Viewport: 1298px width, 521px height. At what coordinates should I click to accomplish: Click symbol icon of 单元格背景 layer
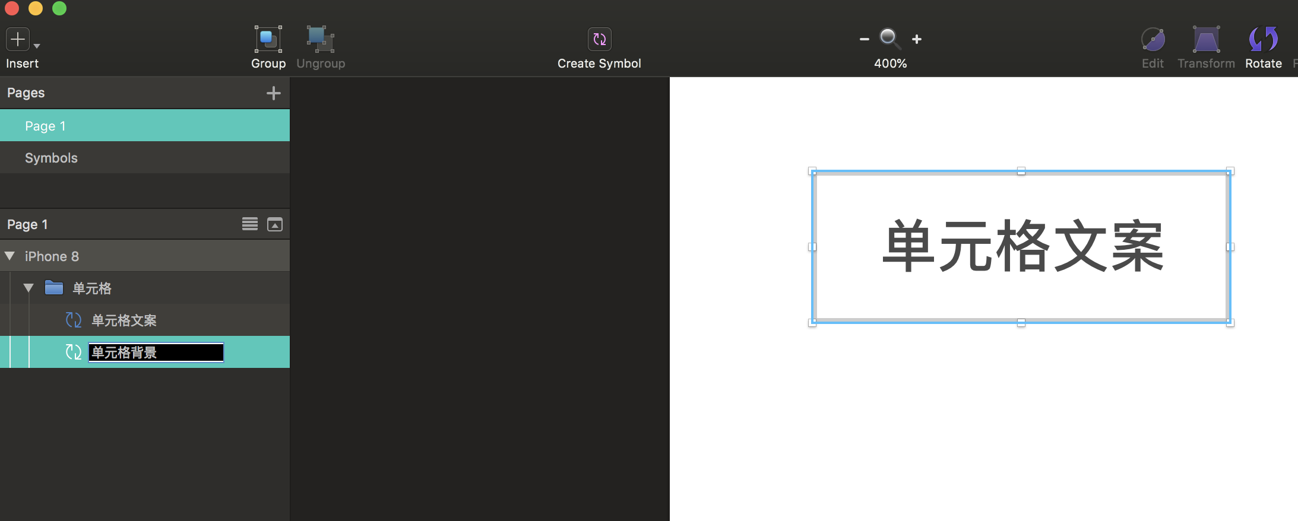(74, 352)
